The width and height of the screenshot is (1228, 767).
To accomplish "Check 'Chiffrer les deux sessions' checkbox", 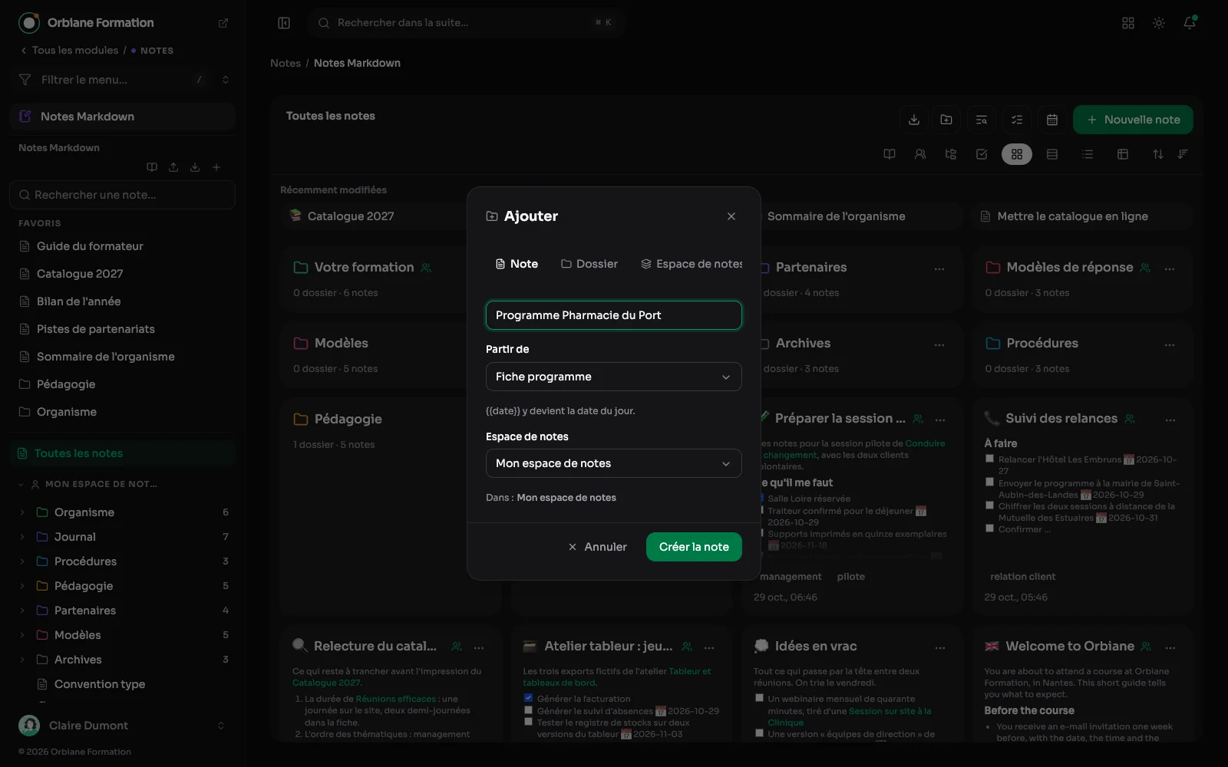I will pyautogui.click(x=990, y=505).
